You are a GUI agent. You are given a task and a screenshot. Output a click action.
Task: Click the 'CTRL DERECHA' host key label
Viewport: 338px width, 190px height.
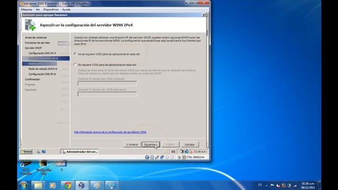195,157
